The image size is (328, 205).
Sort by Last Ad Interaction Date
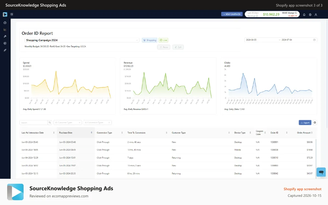pyautogui.click(x=54, y=133)
